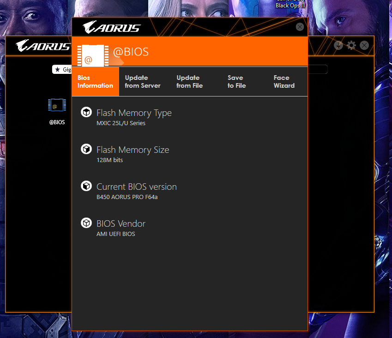The width and height of the screenshot is (392, 338).
Task: Open the Face Wizard tab
Action: pyautogui.click(x=284, y=82)
